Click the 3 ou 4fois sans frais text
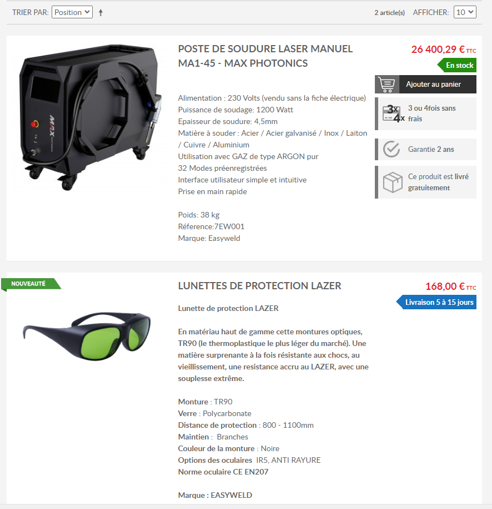Screen dimensions: 492x509 (x=431, y=113)
